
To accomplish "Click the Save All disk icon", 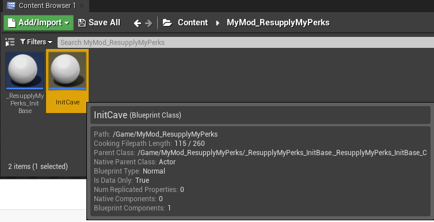I will tap(82, 22).
